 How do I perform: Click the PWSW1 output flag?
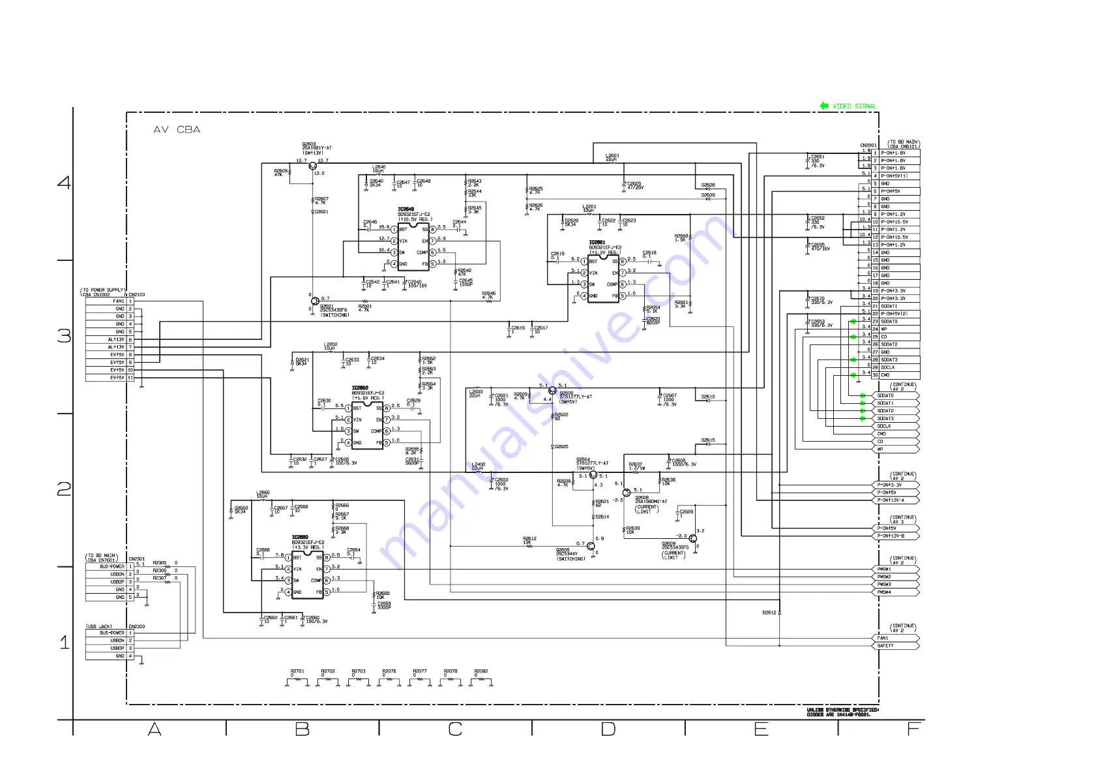896,570
